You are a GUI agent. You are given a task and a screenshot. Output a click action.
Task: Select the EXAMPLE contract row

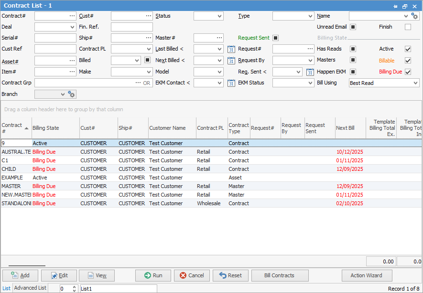coord(211,178)
